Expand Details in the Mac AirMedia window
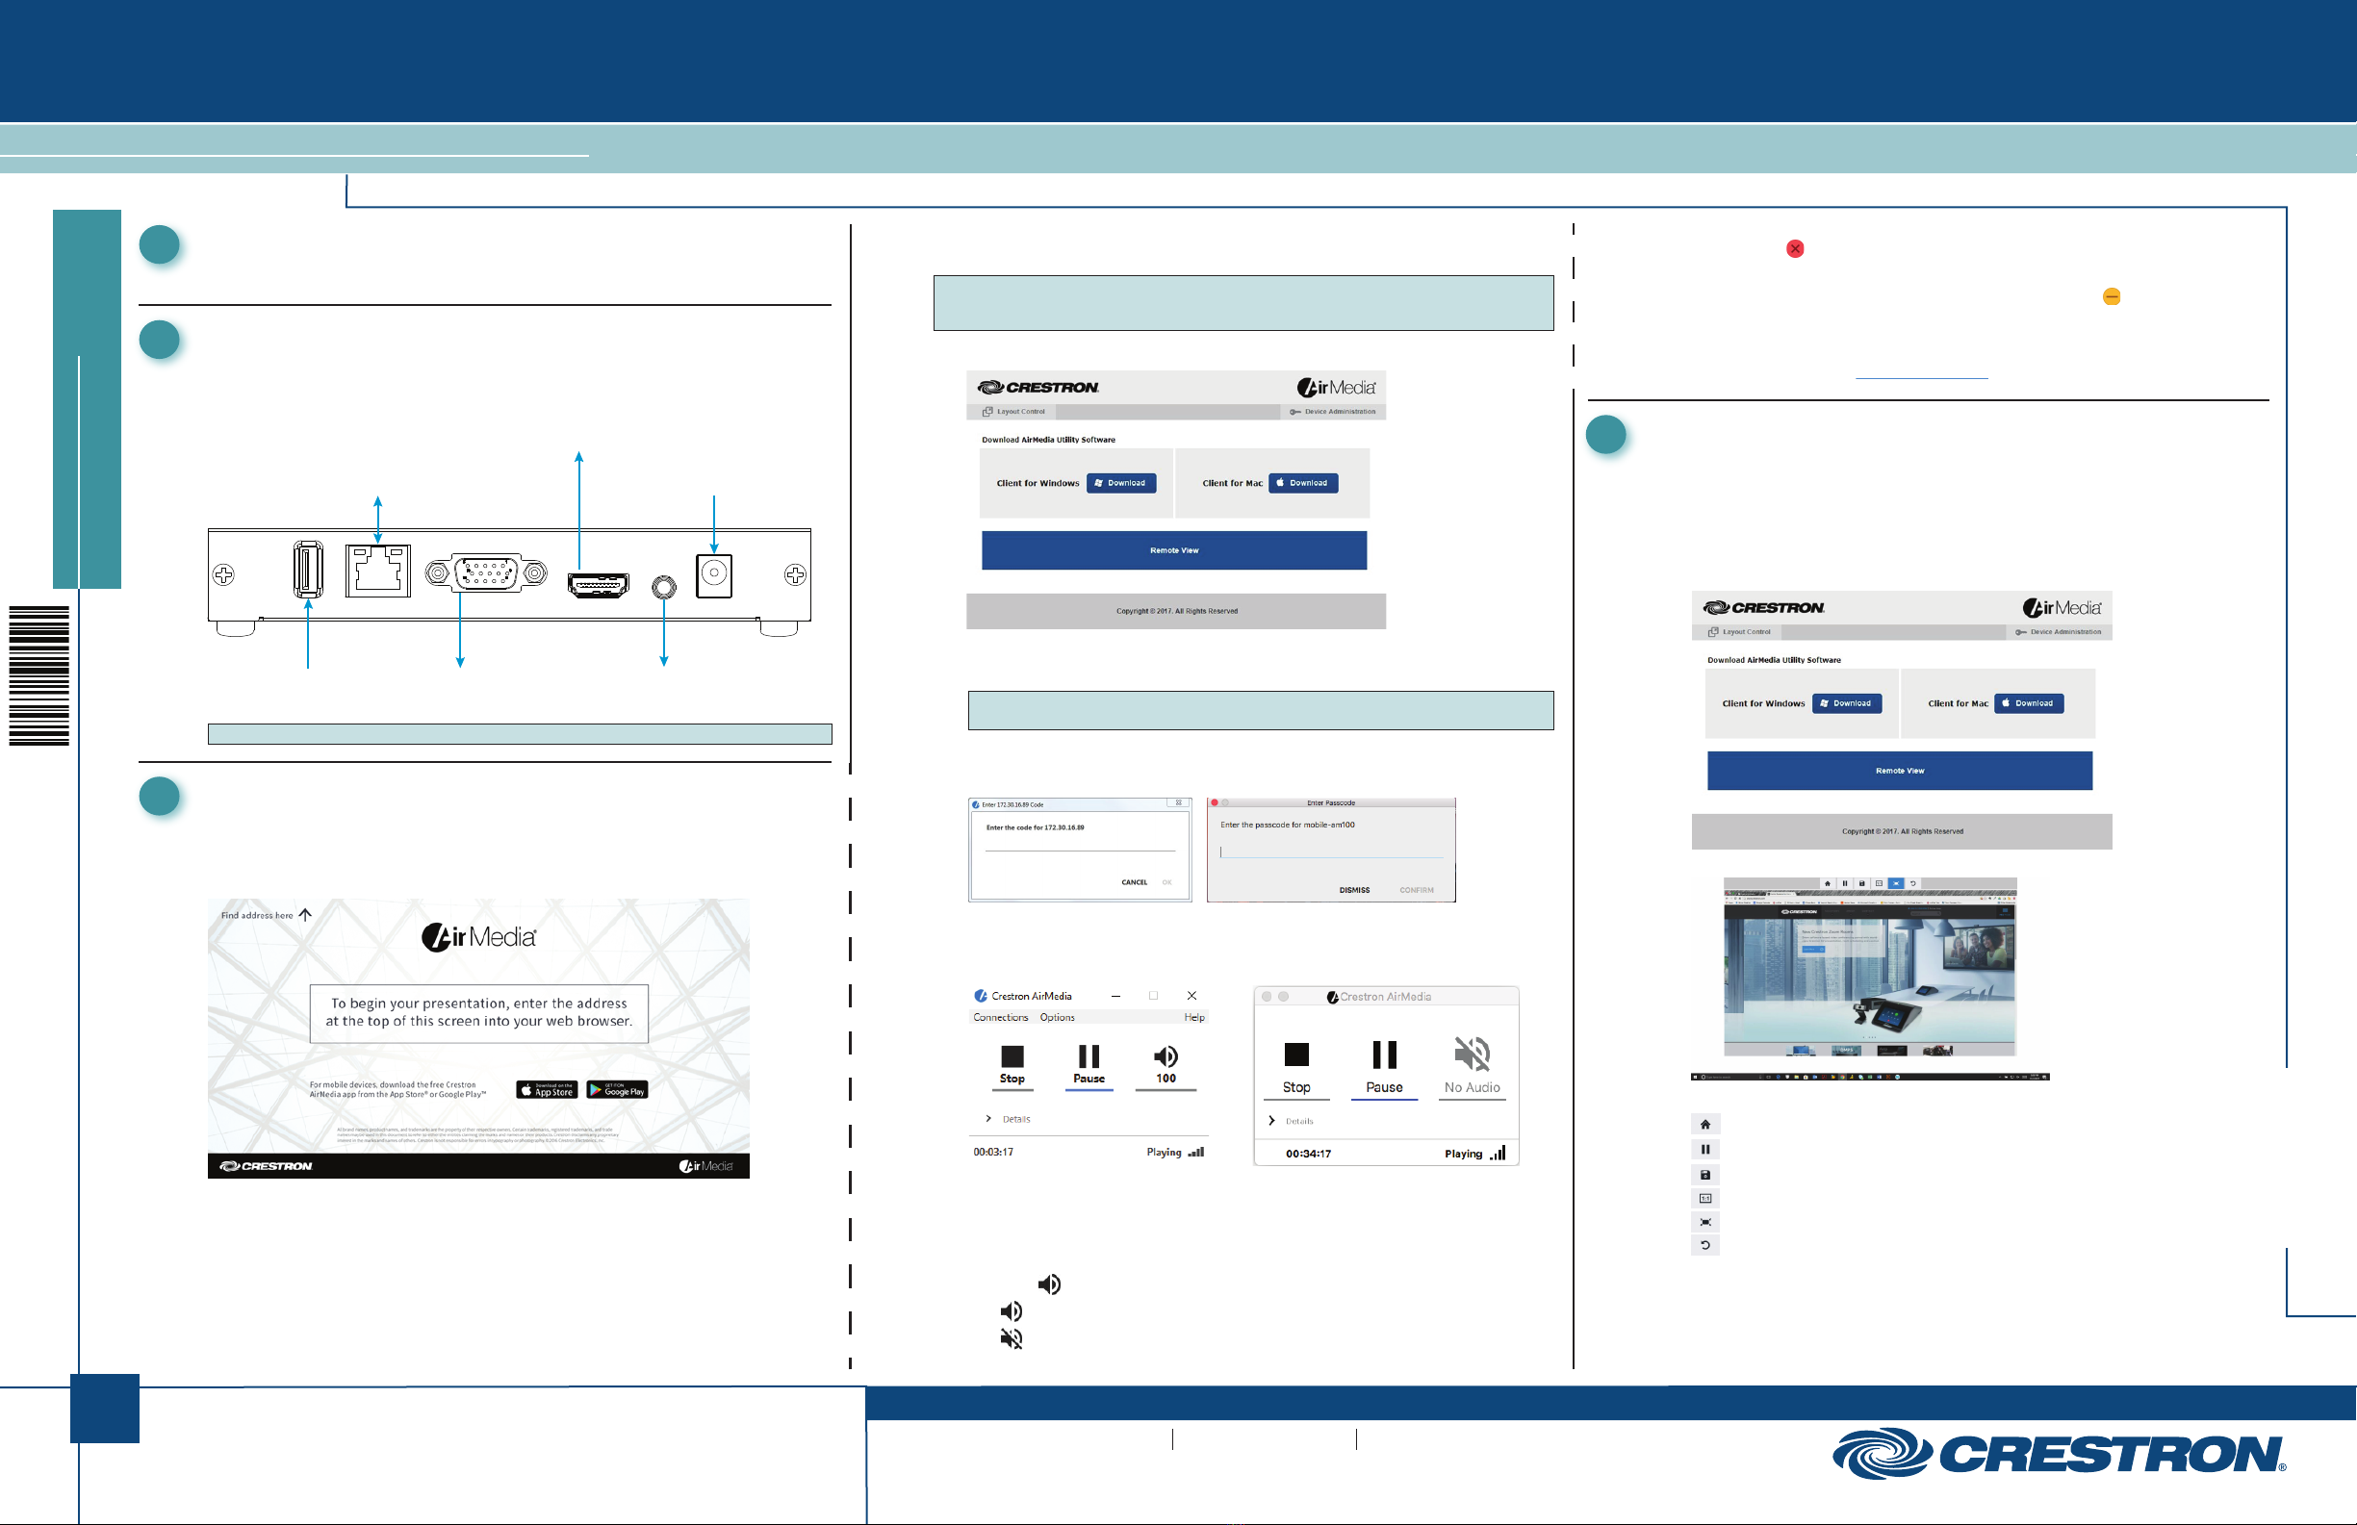The height and width of the screenshot is (1525, 2357). (1292, 1121)
